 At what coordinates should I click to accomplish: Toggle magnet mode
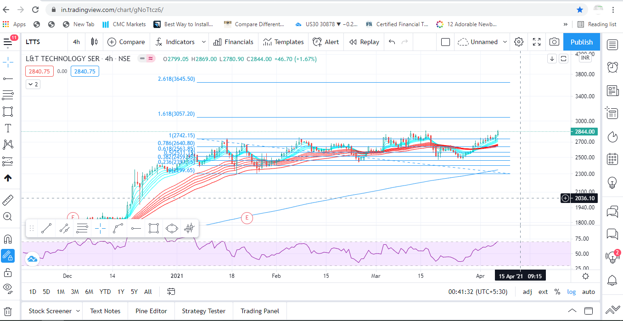[8, 239]
